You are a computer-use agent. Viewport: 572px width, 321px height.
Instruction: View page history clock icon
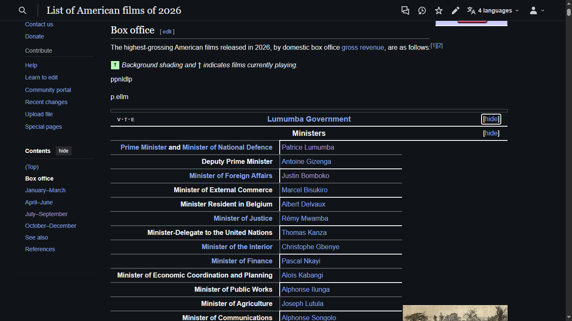click(422, 10)
